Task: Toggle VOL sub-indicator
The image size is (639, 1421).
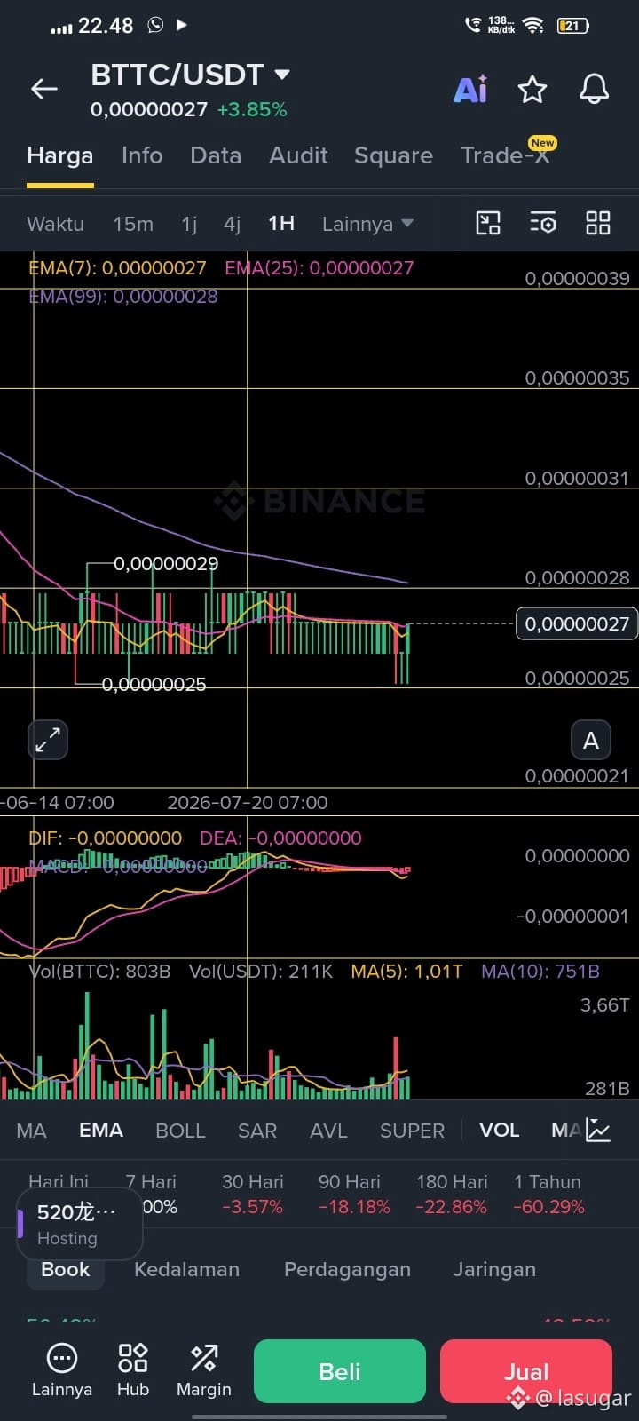Action: pos(499,1131)
